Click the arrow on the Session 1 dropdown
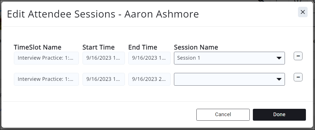Screen dimensions: 315x130 pyautogui.click(x=279, y=58)
